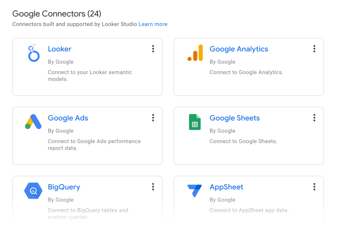Pick the AppSheet connector title
Viewport: 337px width, 225px height.
pos(226,187)
